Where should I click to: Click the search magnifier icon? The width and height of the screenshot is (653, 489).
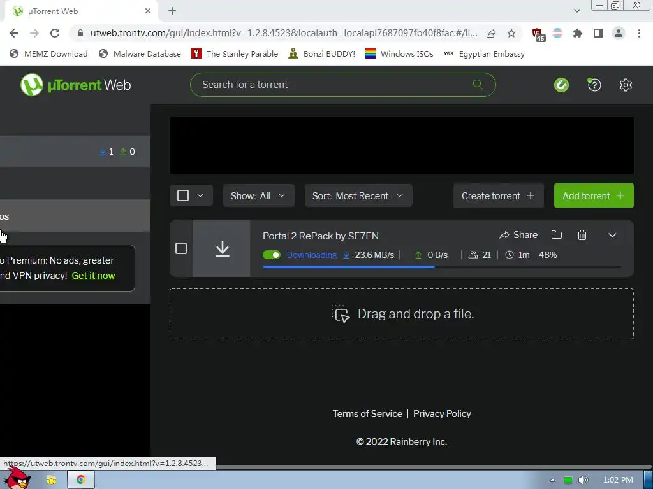click(478, 85)
